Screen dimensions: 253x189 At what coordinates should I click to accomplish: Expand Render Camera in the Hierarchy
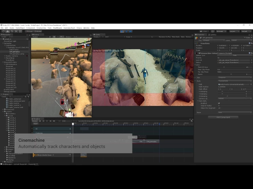[5, 56]
